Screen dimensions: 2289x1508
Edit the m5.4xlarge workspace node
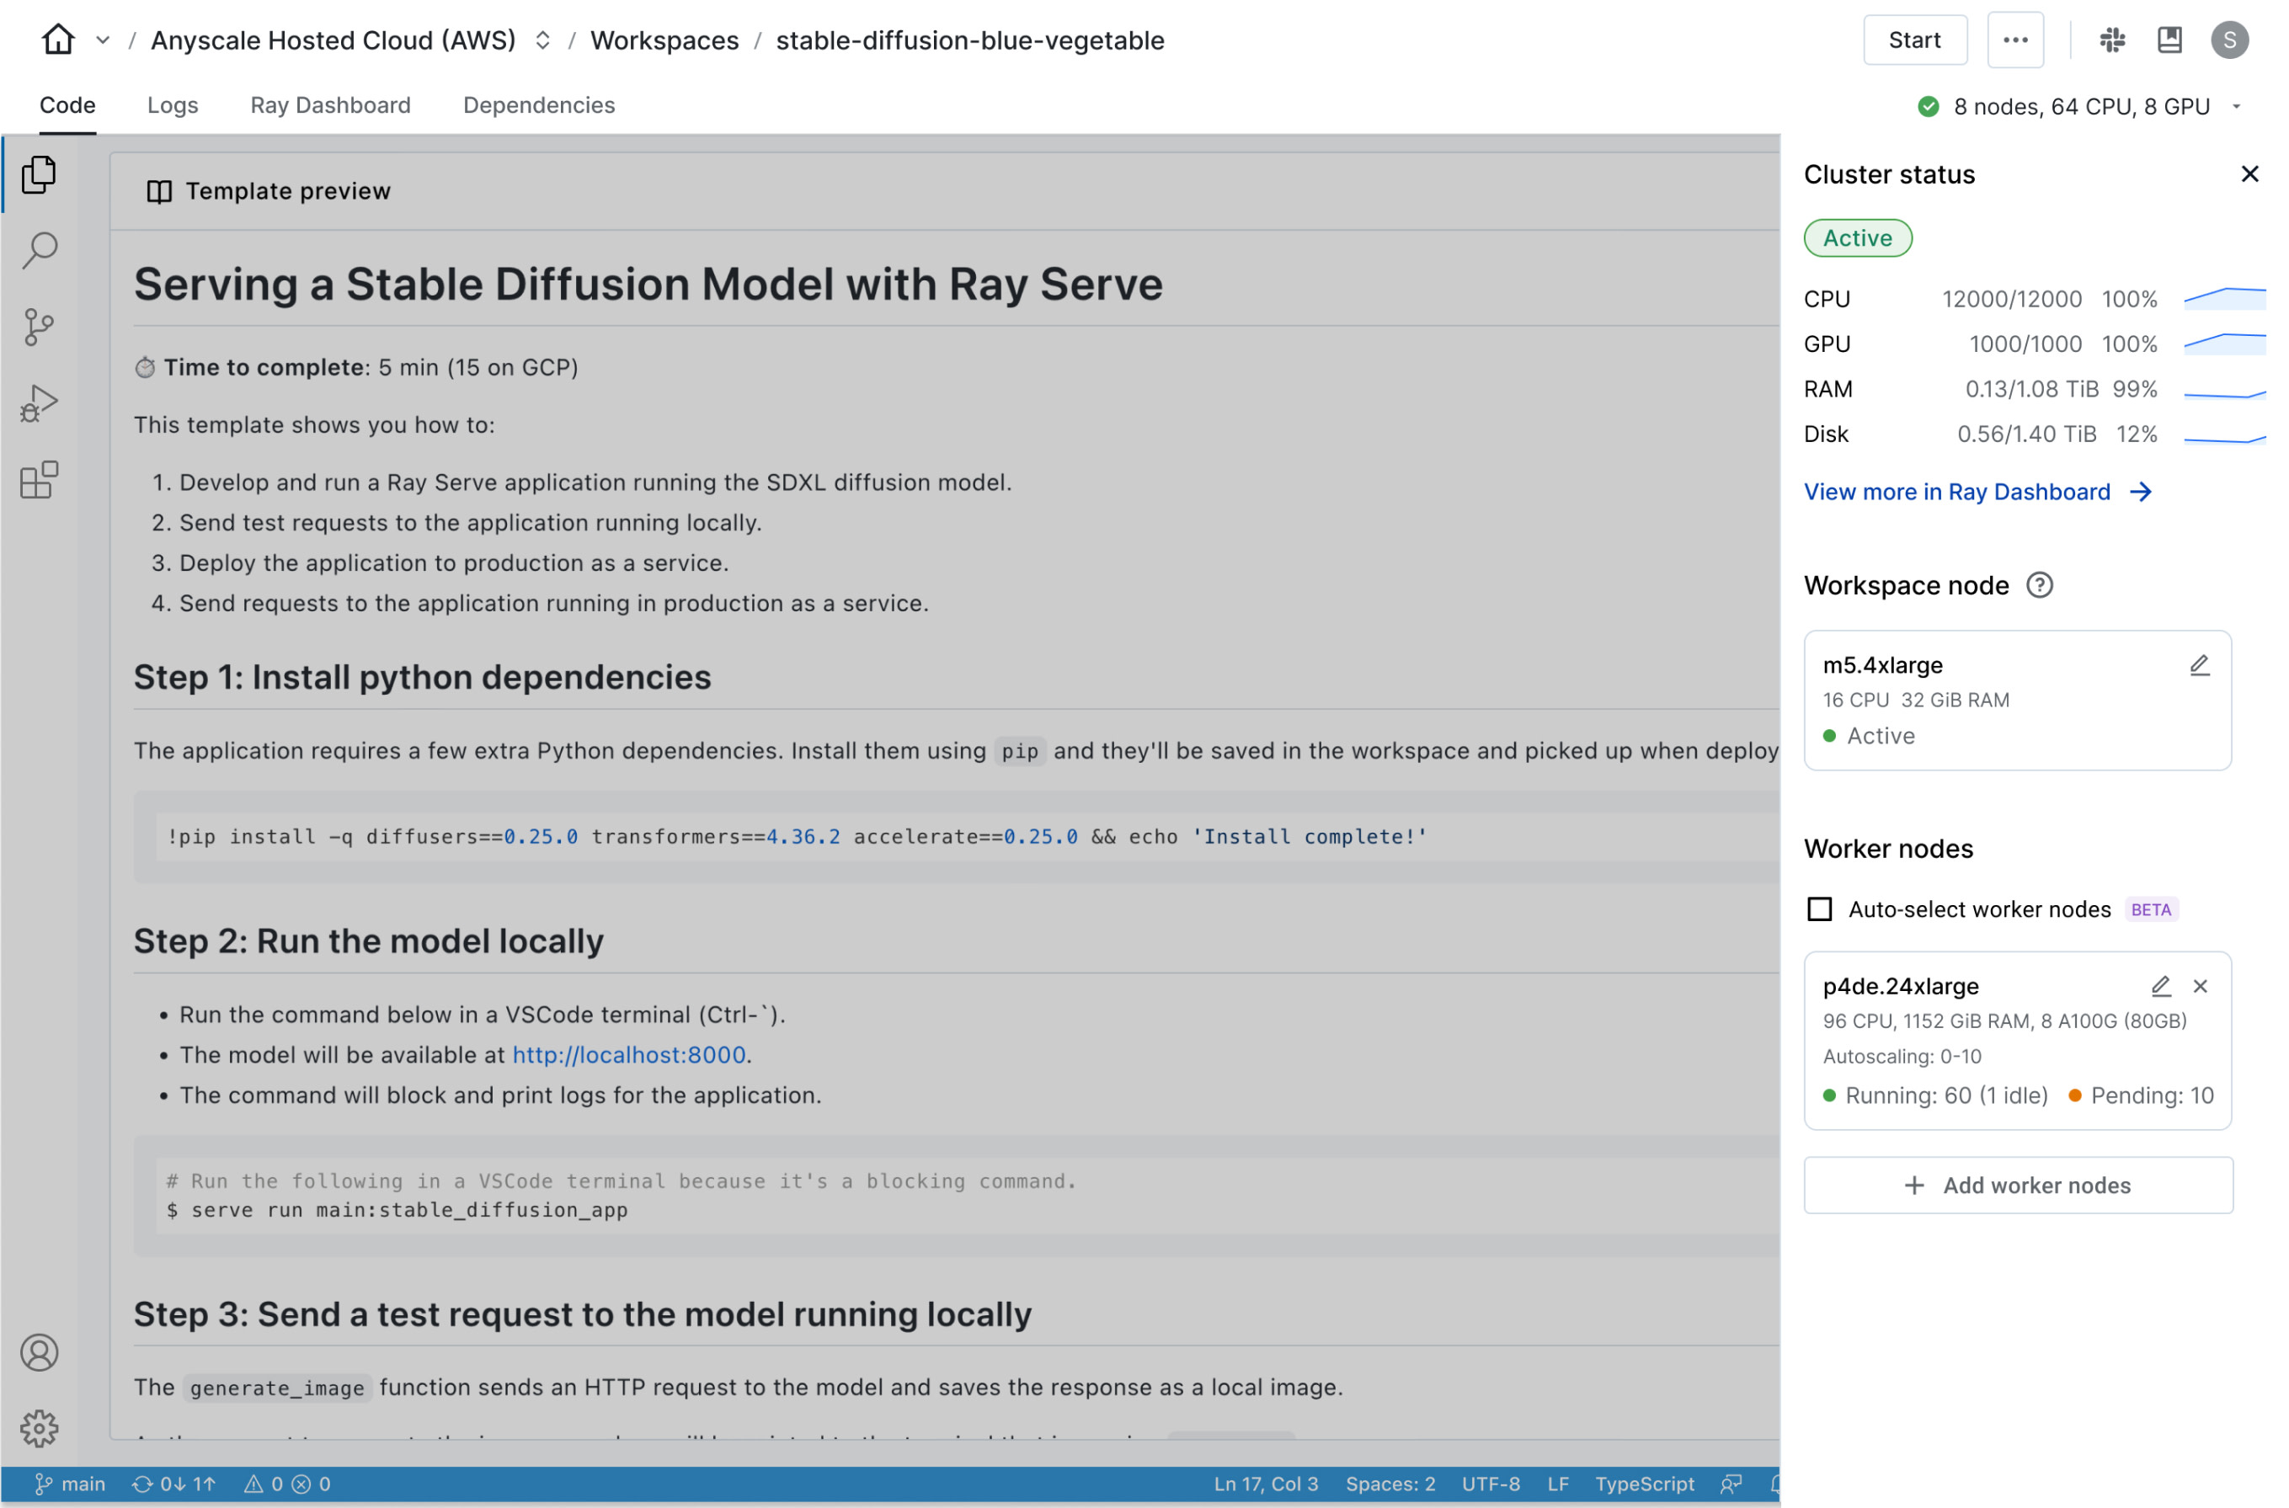[x=2200, y=664]
